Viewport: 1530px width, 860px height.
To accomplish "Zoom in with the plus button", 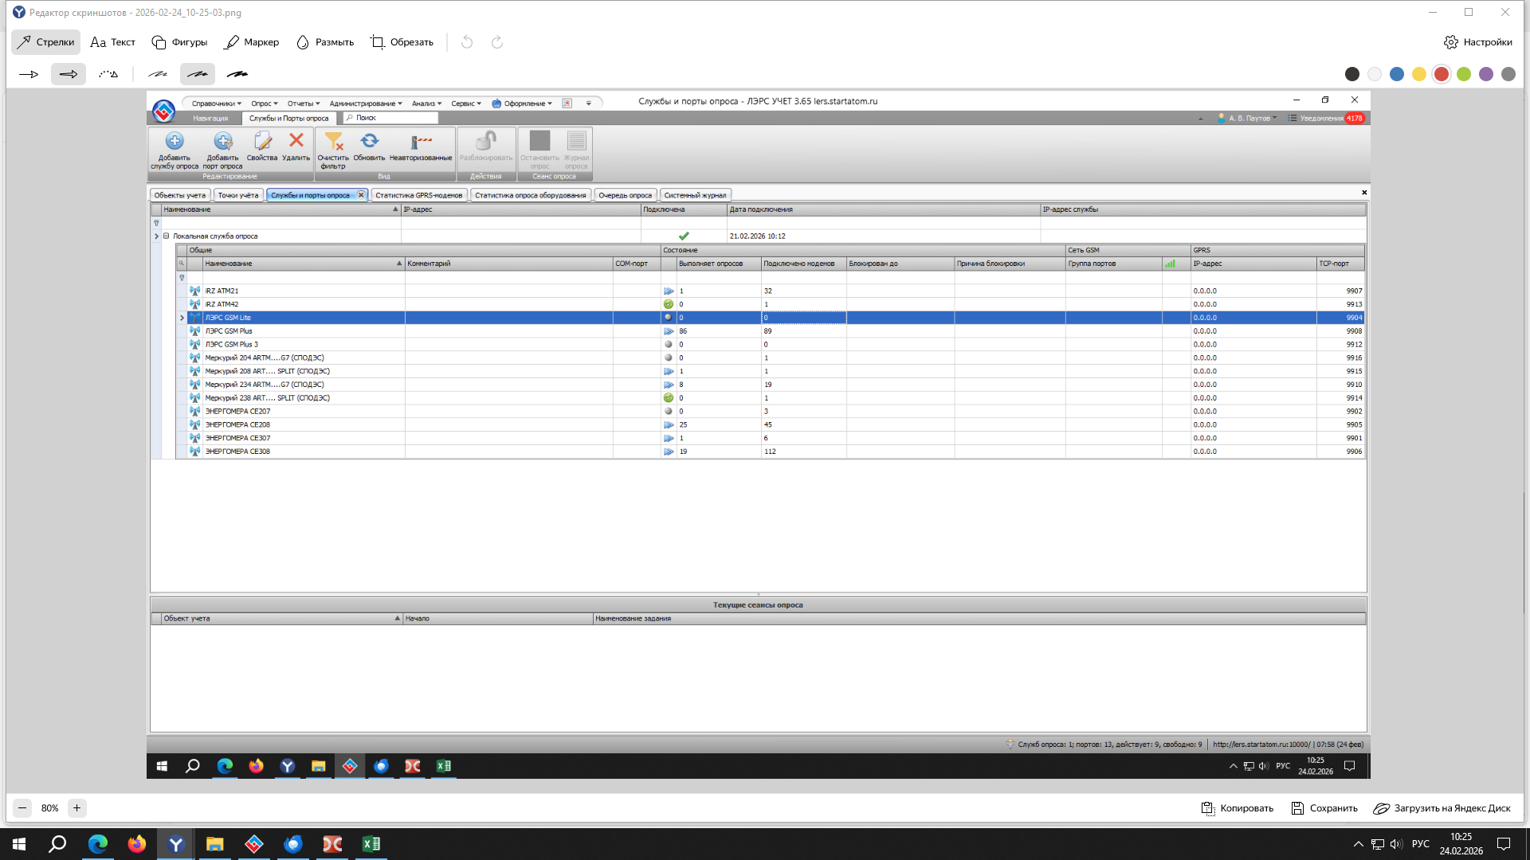I will click(76, 808).
